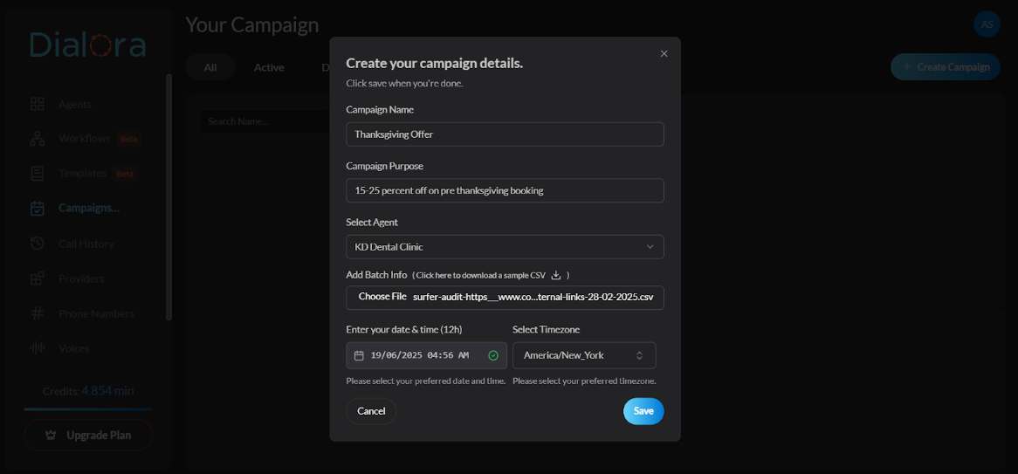Click the download sample CSV icon
The height and width of the screenshot is (474, 1018).
coord(556,275)
